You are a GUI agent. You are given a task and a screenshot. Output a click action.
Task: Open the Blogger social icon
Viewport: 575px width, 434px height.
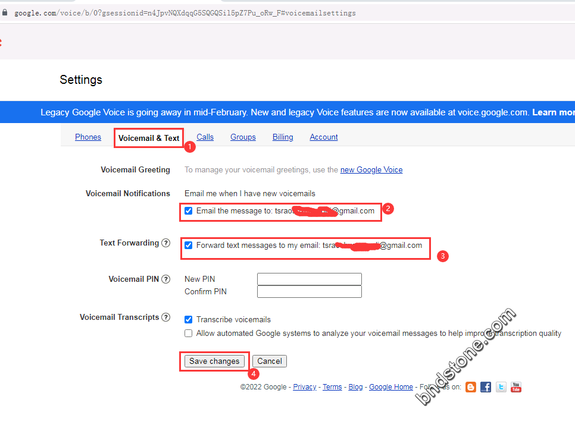470,387
